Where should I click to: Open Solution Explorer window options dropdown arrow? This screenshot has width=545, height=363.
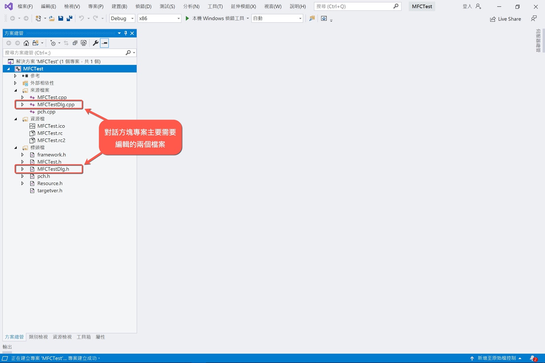119,33
